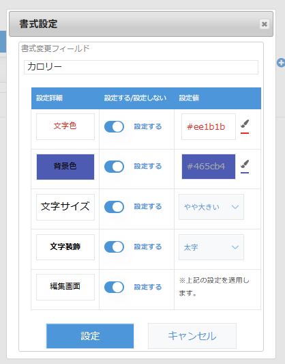This screenshot has height=364, width=285.
Task: Turn off the 文字装飾 toggle
Action: [x=114, y=247]
